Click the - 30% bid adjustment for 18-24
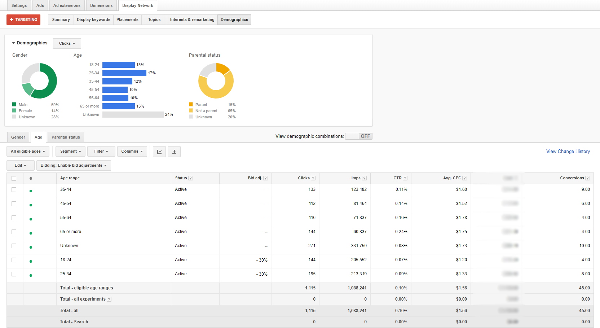The image size is (600, 328). click(x=262, y=260)
